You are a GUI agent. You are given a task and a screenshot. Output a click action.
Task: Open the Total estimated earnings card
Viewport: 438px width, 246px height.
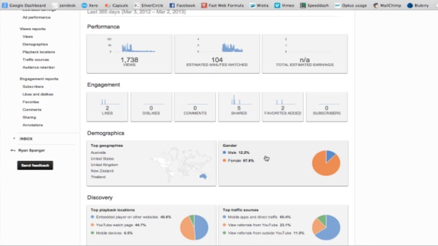pos(305,54)
